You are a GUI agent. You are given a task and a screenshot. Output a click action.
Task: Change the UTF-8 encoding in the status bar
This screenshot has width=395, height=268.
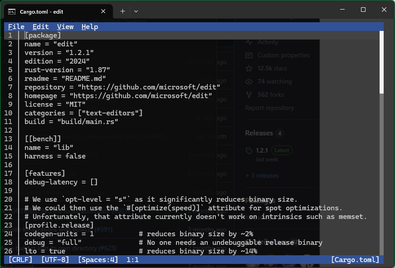tap(55, 260)
